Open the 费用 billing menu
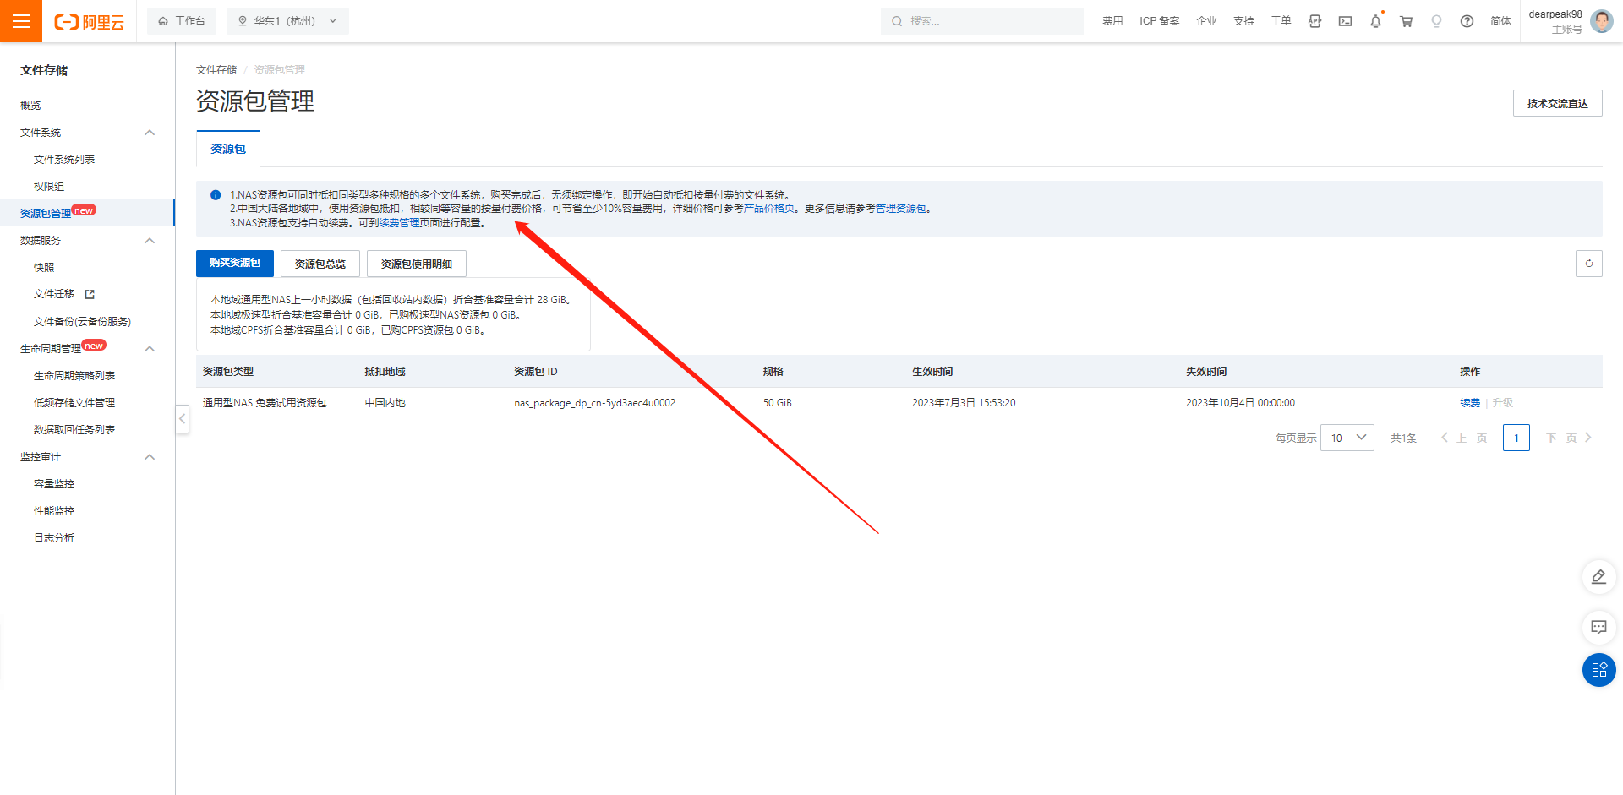 [1112, 21]
